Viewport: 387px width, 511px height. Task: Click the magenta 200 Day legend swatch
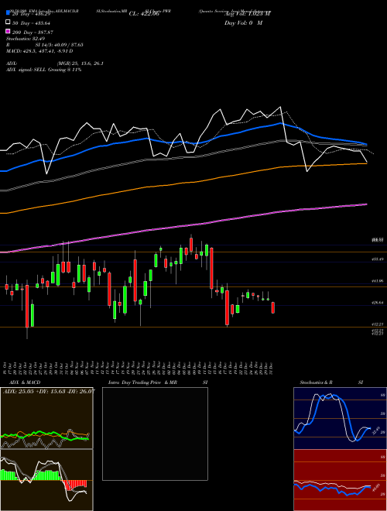(8, 32)
